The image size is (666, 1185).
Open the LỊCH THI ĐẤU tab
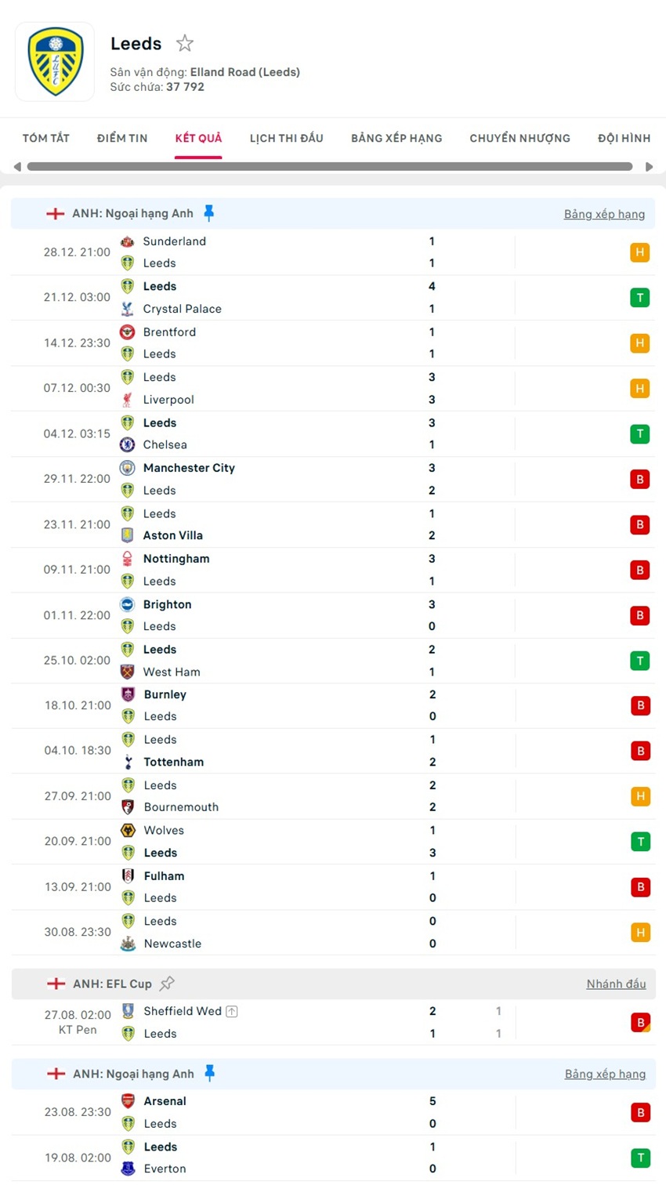click(x=286, y=138)
